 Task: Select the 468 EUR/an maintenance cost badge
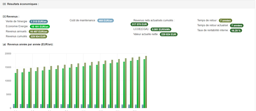pyautogui.click(x=105, y=21)
